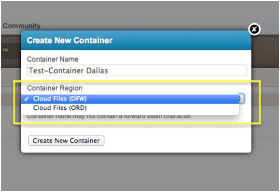Image resolution: width=280 pixels, height=192 pixels.
Task: Close the Create New Container dialog
Action: [x=254, y=29]
